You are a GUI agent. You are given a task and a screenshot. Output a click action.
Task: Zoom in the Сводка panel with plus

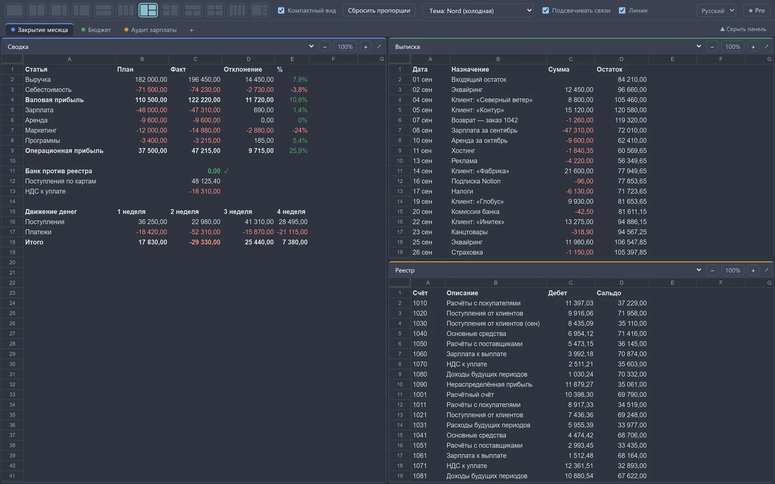tap(366, 46)
